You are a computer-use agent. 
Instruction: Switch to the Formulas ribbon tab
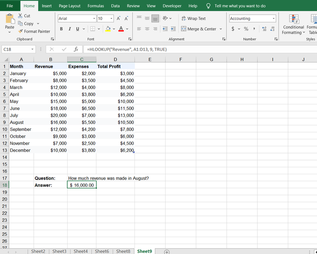coord(96,6)
